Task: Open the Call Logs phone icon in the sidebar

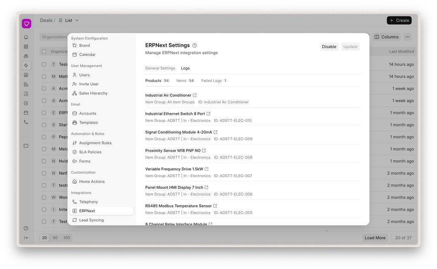Action: click(26, 122)
